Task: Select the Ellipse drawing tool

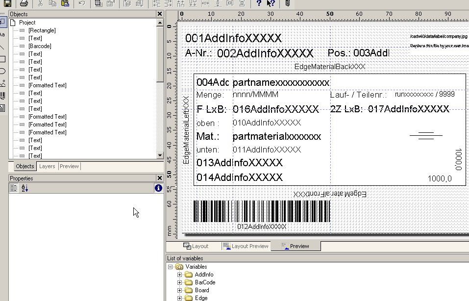Action: (2, 71)
